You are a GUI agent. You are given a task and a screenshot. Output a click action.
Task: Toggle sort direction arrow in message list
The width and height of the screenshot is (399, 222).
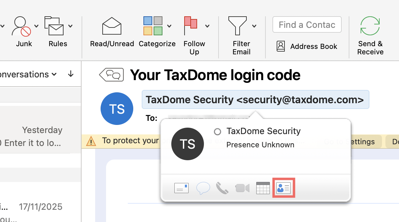tap(71, 74)
